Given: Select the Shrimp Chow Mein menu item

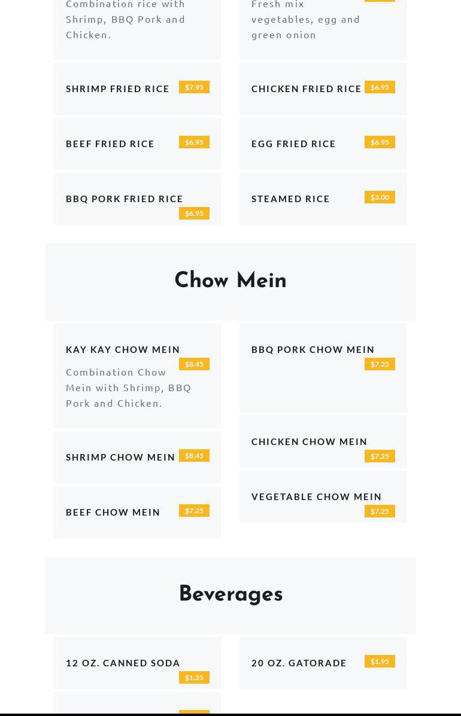Looking at the screenshot, I should coord(120,457).
